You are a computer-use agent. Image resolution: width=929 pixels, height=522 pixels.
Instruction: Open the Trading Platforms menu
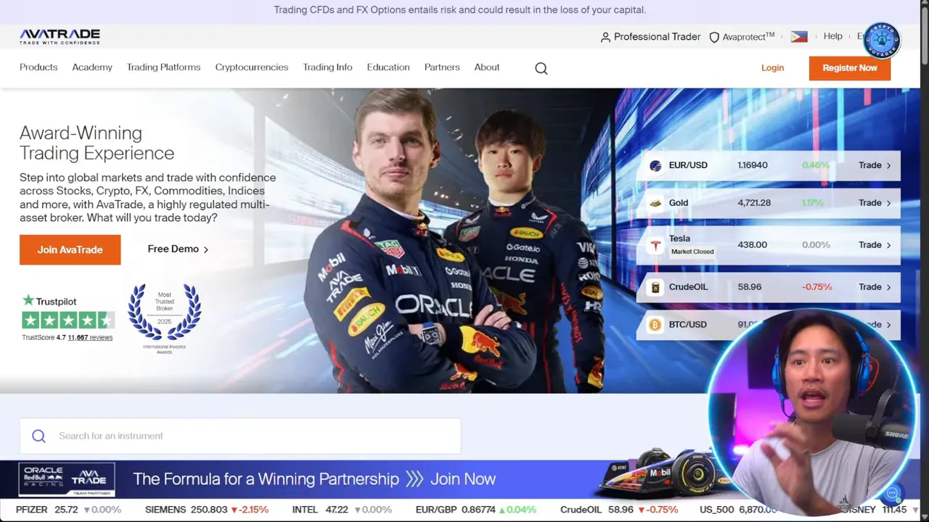coord(163,67)
